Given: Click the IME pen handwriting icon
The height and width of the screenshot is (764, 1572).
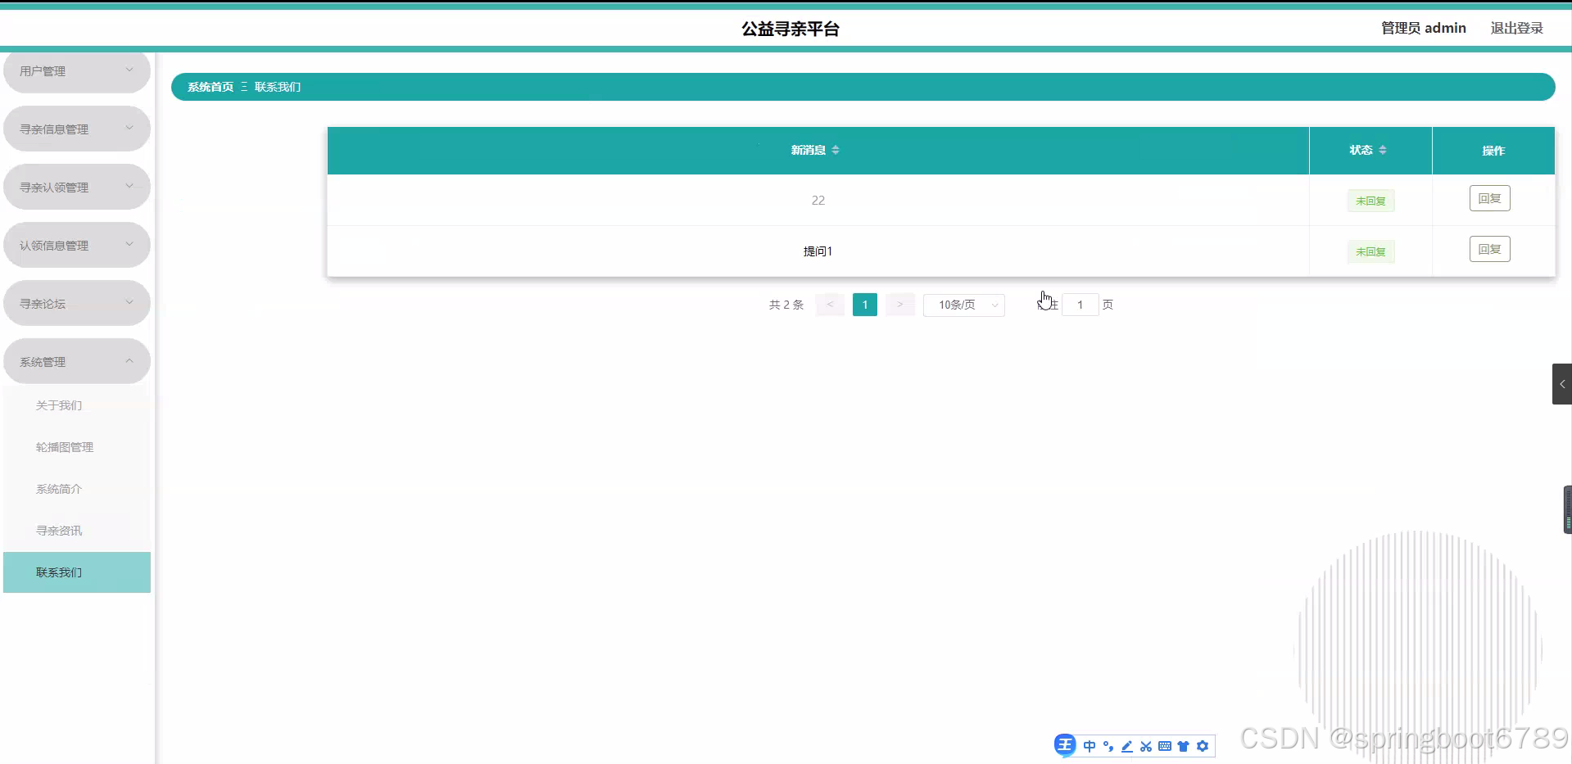Looking at the screenshot, I should coord(1127,746).
